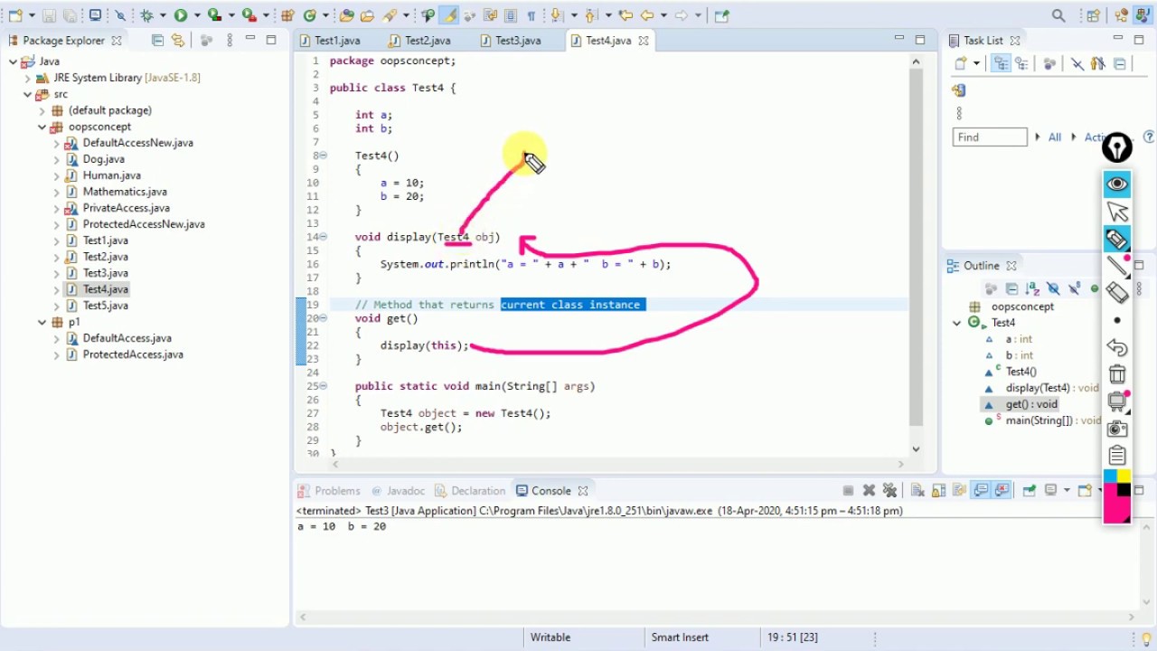Toggle Hide Fields in the Outline toolbar
The width and height of the screenshot is (1157, 651).
(x=1053, y=288)
